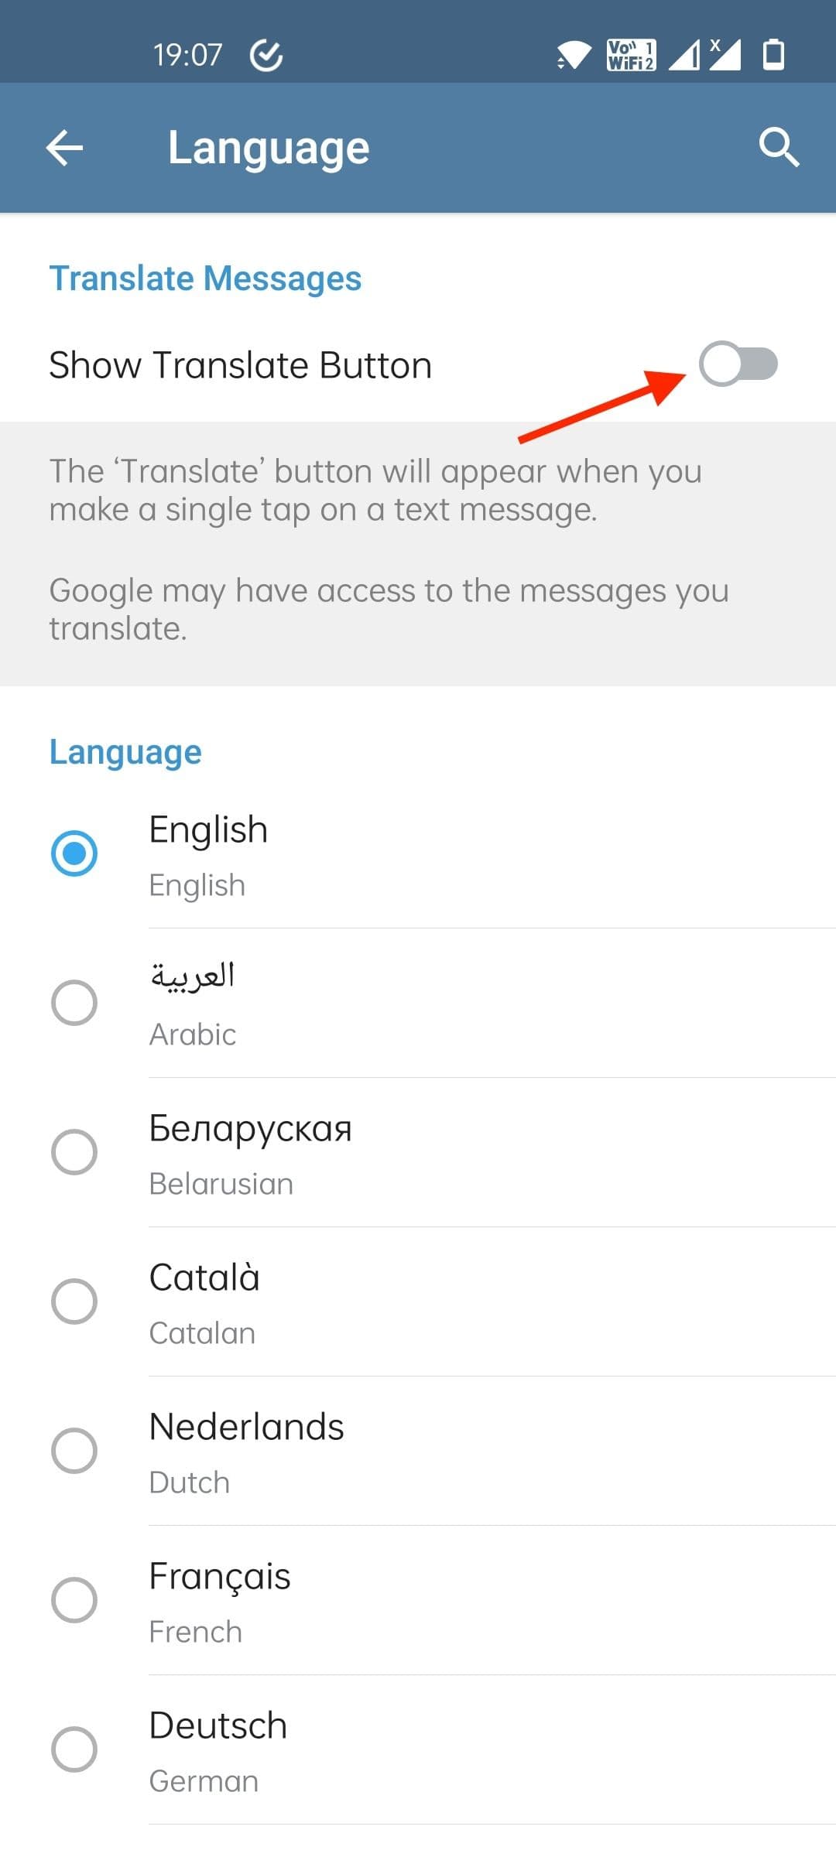This screenshot has height=1857, width=836.
Task: Tap the back arrow icon
Action: click(x=65, y=147)
